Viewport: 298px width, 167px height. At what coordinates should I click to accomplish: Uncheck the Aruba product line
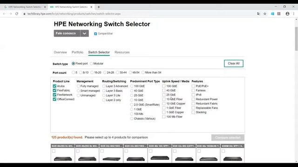click(54, 86)
